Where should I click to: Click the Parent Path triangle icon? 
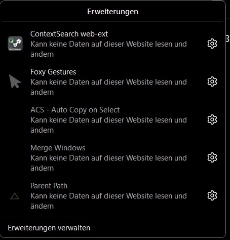point(15,196)
